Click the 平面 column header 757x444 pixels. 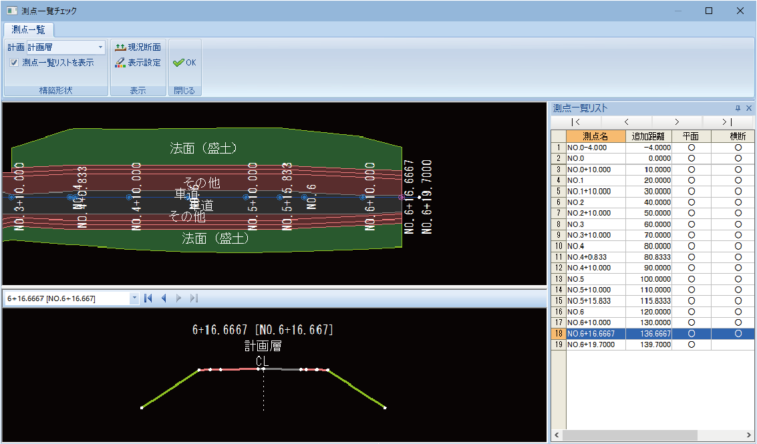[692, 136]
